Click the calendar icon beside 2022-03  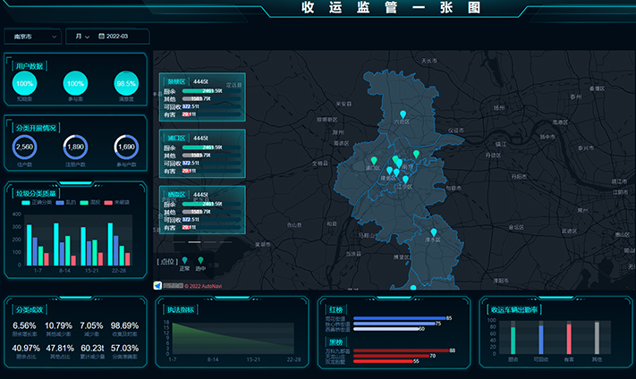(102, 37)
